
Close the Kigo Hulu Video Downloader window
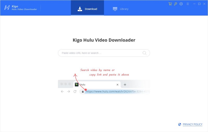(x=204, y=4)
